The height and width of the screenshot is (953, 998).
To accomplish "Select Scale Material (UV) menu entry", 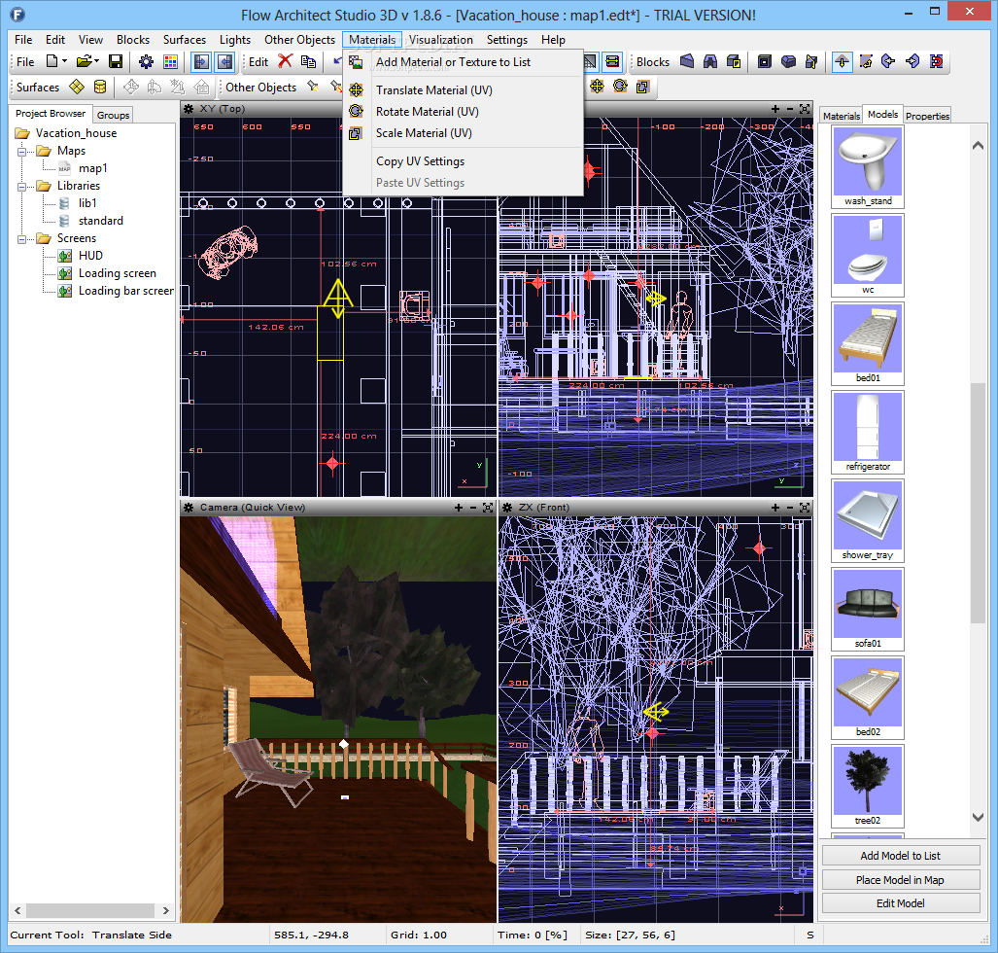I will pos(463,133).
